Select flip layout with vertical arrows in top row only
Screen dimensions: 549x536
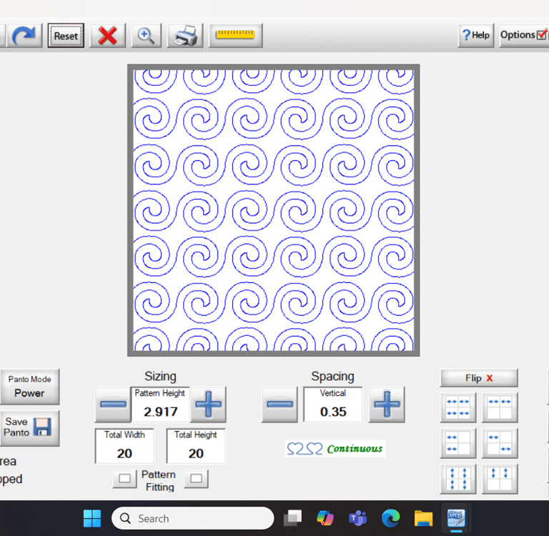tap(500, 479)
